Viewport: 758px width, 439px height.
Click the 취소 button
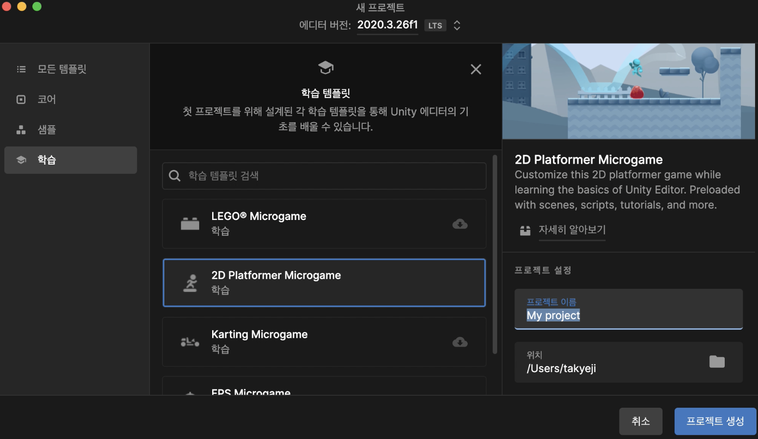[x=641, y=421]
